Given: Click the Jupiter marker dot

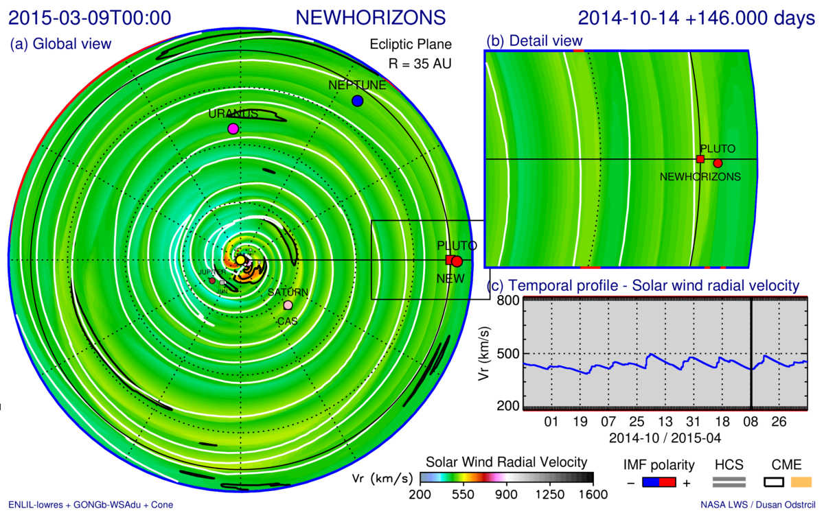Looking at the screenshot, I should 212,281.
